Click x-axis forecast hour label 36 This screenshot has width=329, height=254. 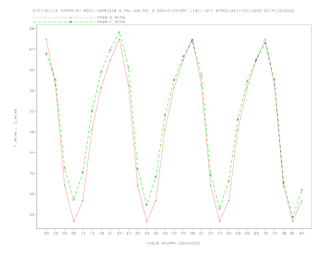click(x=156, y=233)
